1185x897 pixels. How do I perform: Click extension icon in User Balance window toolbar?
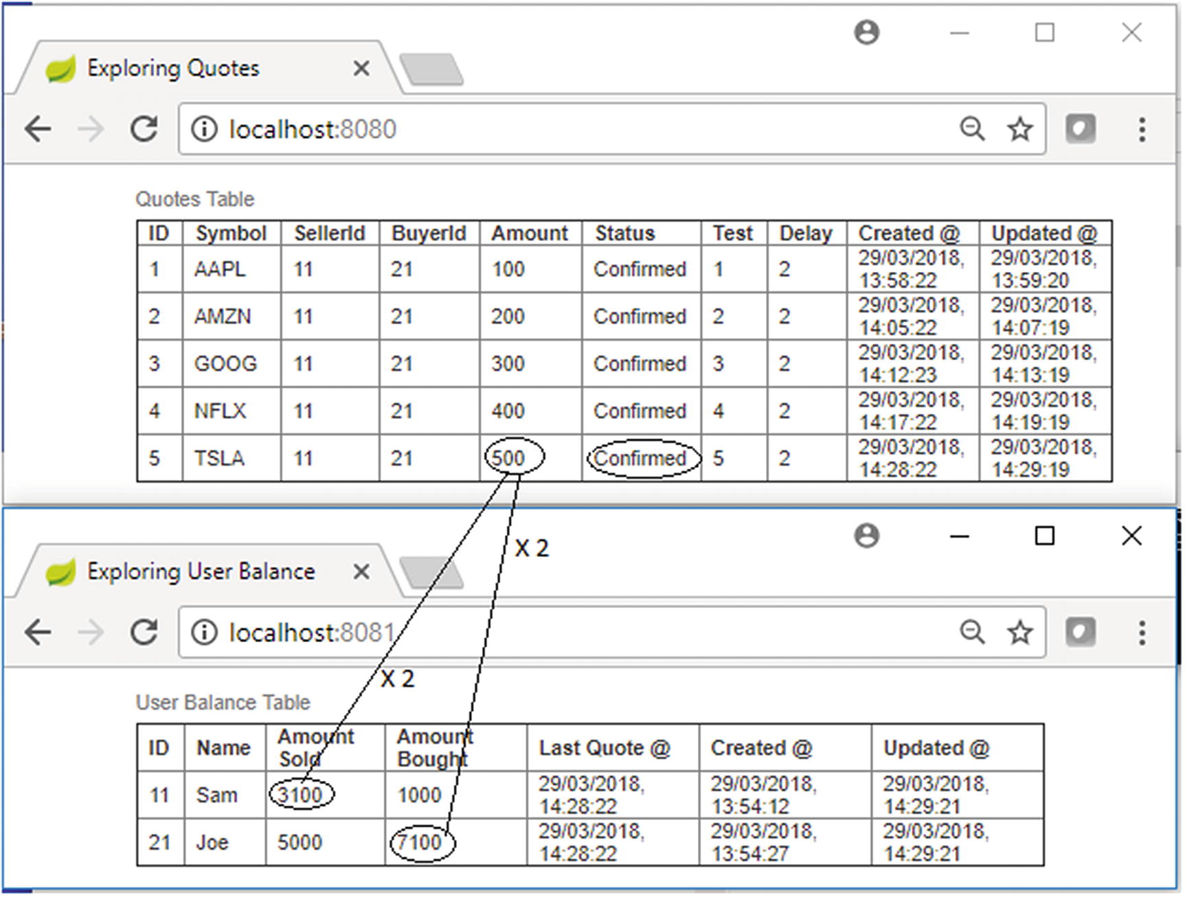pos(1080,632)
